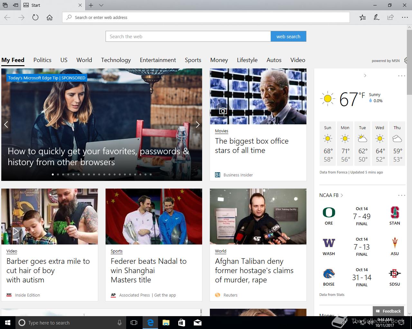Open the Entertainment tab
Viewport: 412px width, 329px height.
click(158, 60)
